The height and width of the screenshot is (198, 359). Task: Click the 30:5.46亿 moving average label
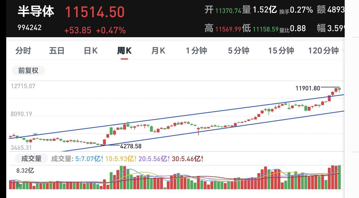pyautogui.click(x=187, y=159)
